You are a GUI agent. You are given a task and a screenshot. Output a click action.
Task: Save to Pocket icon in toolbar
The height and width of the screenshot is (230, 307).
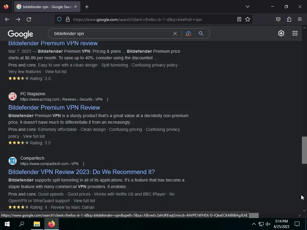(278, 19)
